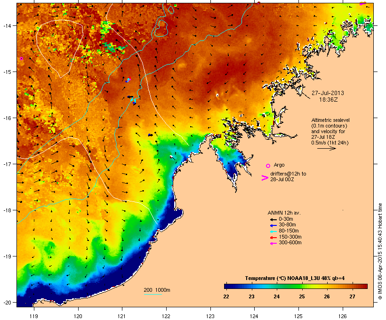This screenshot has width=386, height=320.
Task: Select the red 150-300m arrow icon
Action: [273, 237]
